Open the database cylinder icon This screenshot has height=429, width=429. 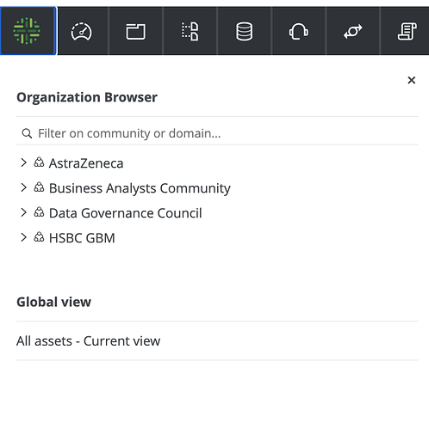click(245, 32)
